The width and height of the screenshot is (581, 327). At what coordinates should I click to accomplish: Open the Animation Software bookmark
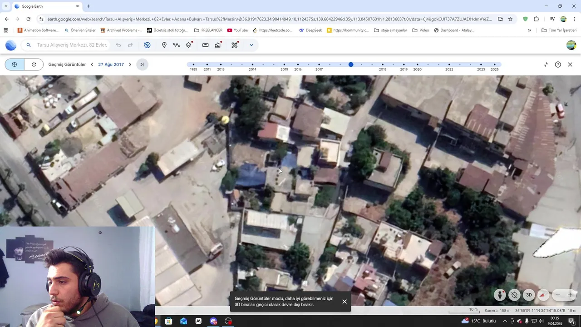[38, 30]
